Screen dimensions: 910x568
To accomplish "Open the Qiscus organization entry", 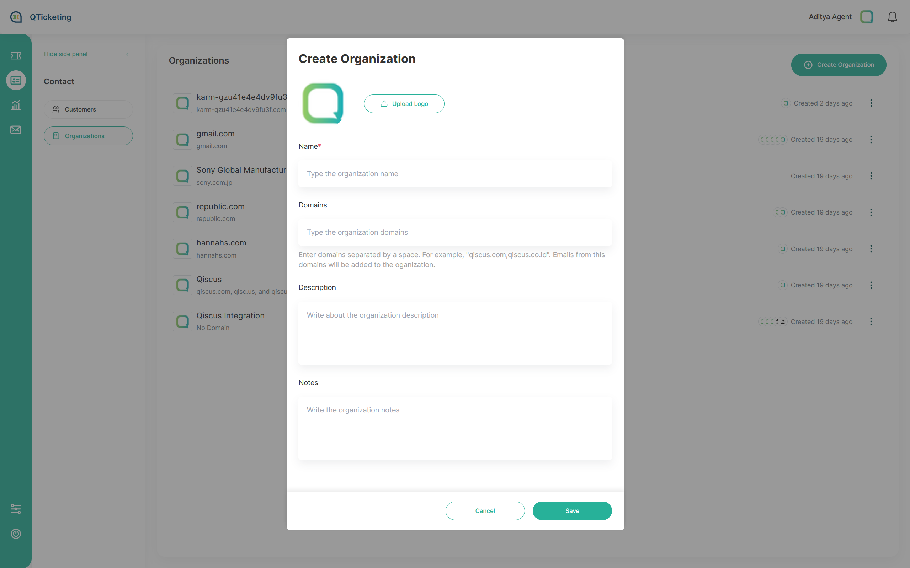I will pyautogui.click(x=209, y=280).
